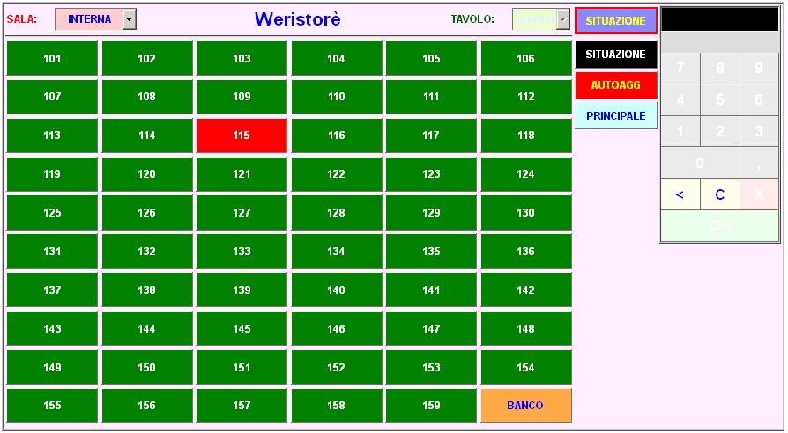Choose table 104
Viewport: 788px width, 433px height.
point(336,59)
